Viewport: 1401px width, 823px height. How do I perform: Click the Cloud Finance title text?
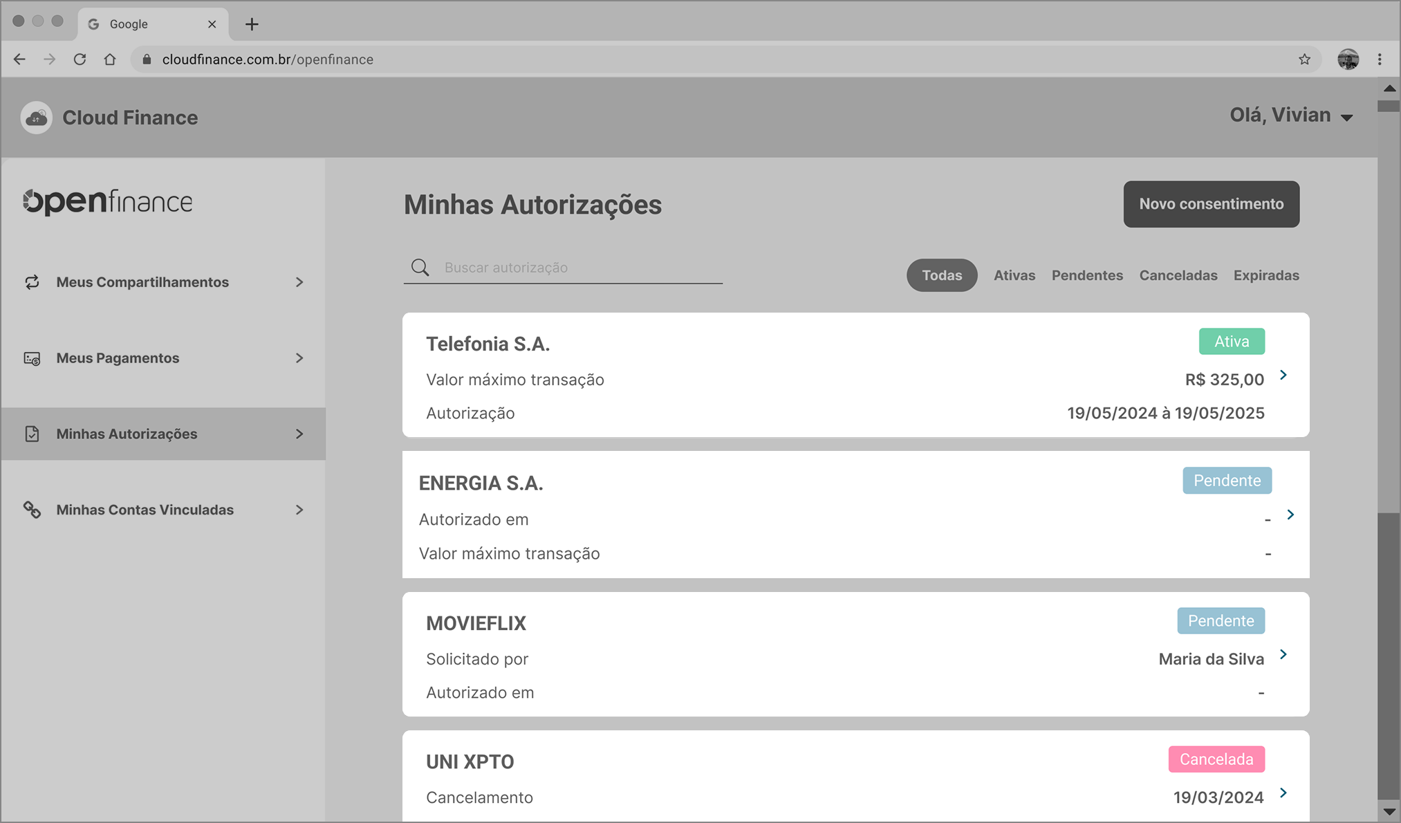[x=130, y=118]
